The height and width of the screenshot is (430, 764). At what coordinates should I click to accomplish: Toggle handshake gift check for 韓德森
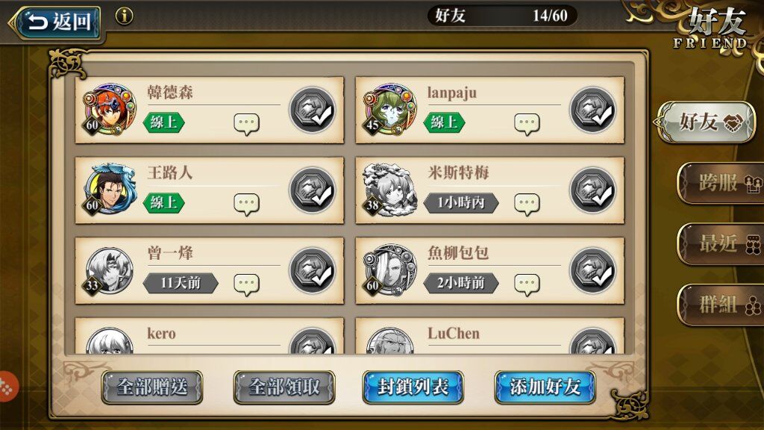click(x=313, y=110)
